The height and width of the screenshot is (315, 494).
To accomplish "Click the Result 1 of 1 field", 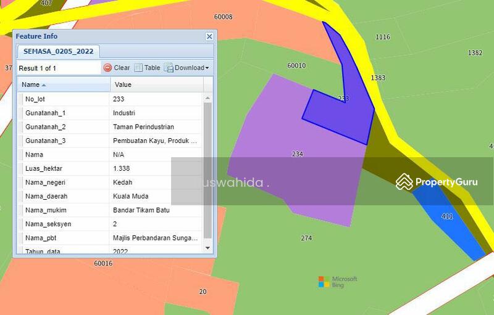I will point(58,68).
